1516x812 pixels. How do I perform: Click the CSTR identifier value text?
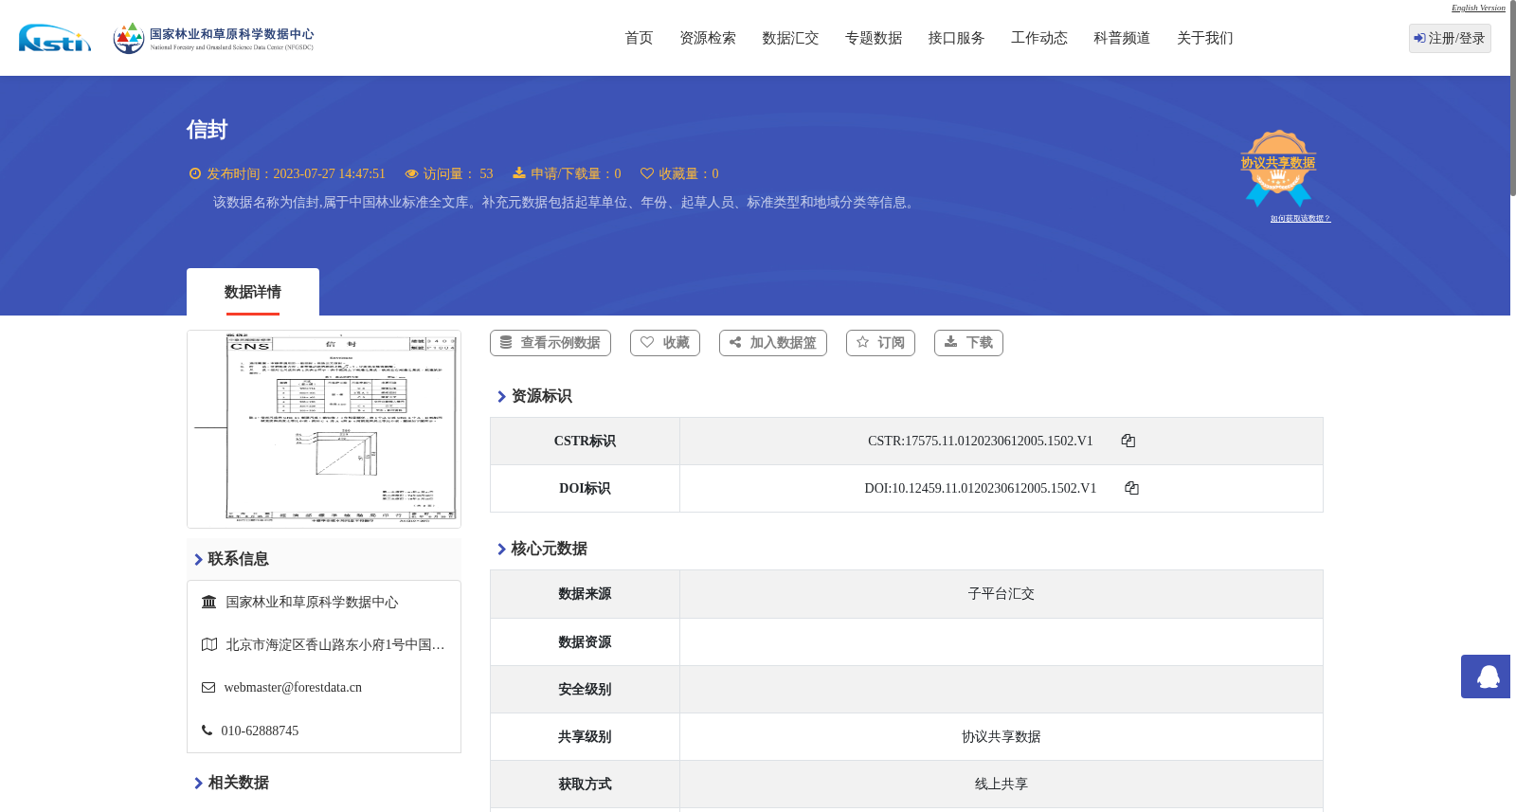click(981, 441)
